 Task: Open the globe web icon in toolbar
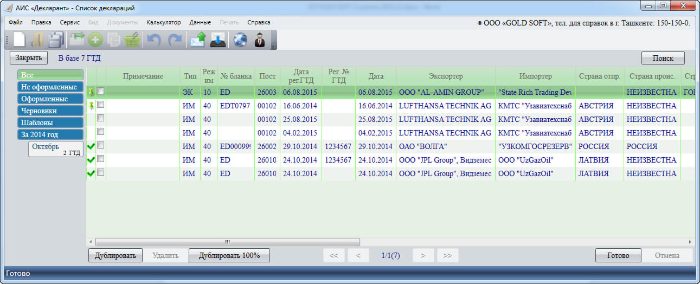click(x=240, y=40)
